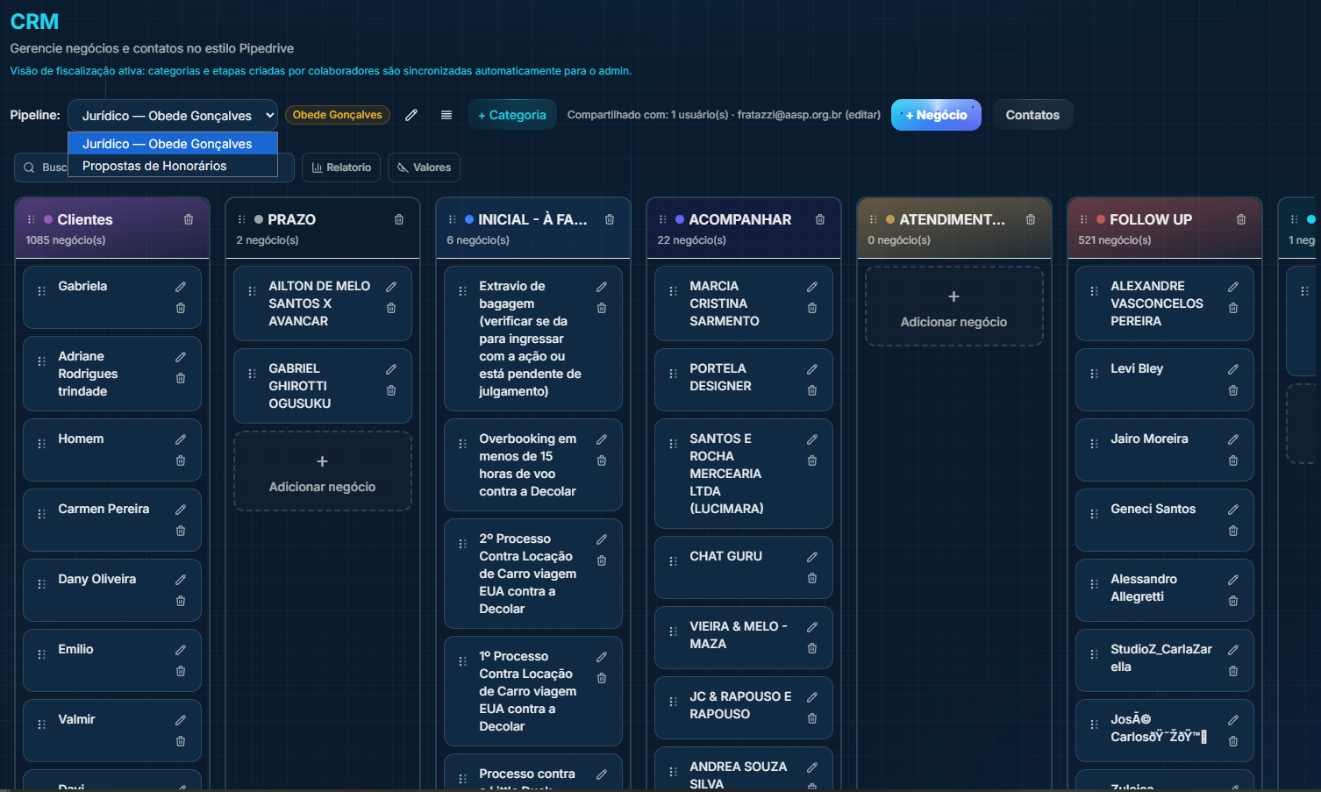The width and height of the screenshot is (1321, 792).
Task: Click the '1085 negócio(s)' count text
Action: tap(66, 240)
